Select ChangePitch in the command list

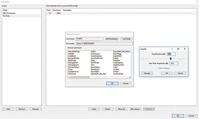[x=73, y=63]
